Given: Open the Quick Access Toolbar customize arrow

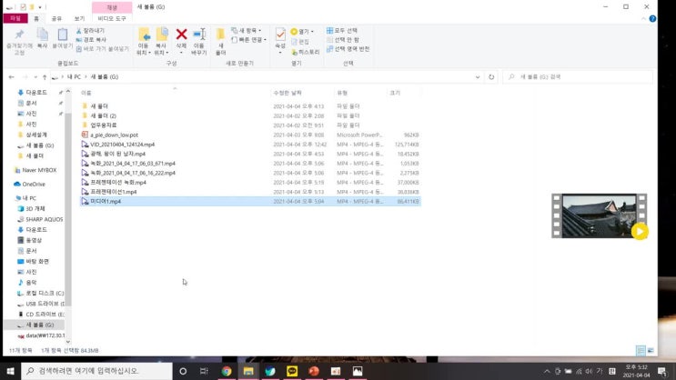Looking at the screenshot, I should [40, 7].
